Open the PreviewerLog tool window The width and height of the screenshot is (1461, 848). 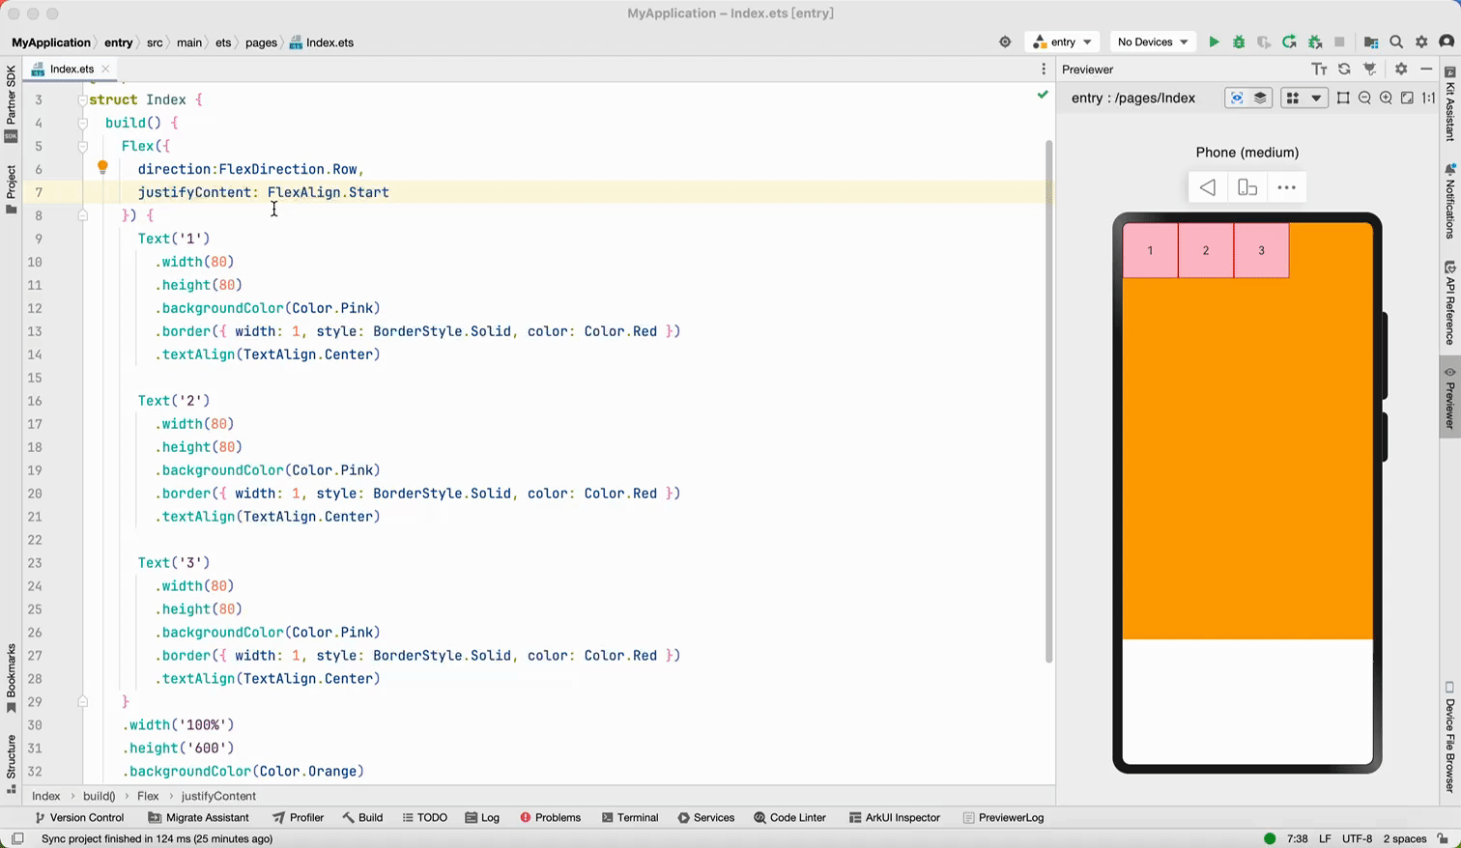click(x=1003, y=818)
